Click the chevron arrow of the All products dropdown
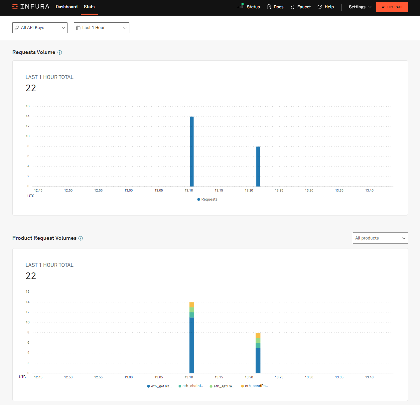This screenshot has height=405, width=420. click(404, 238)
